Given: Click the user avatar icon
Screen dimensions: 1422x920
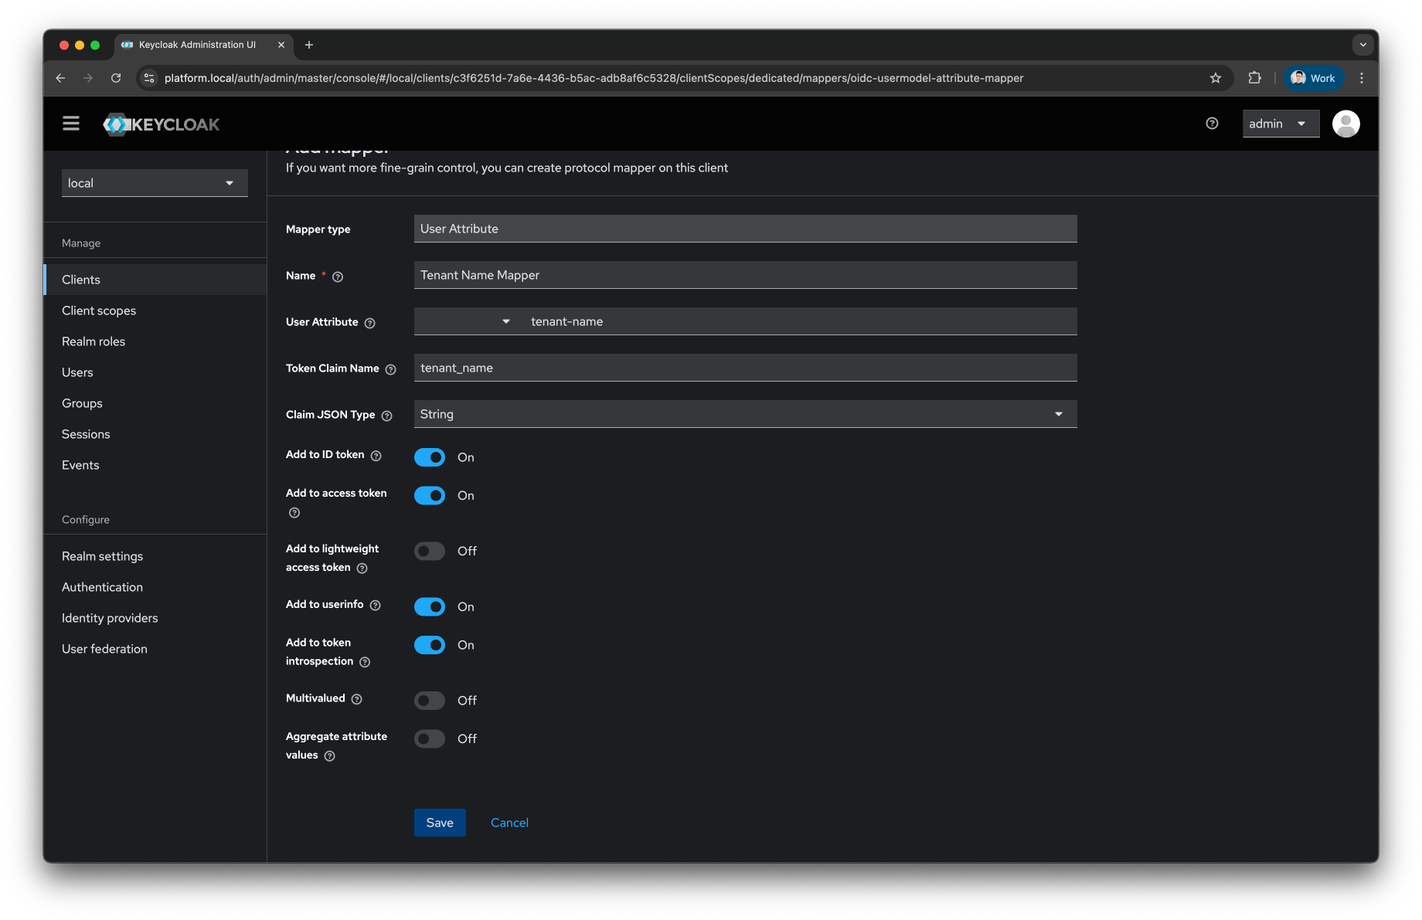Looking at the screenshot, I should [1345, 123].
